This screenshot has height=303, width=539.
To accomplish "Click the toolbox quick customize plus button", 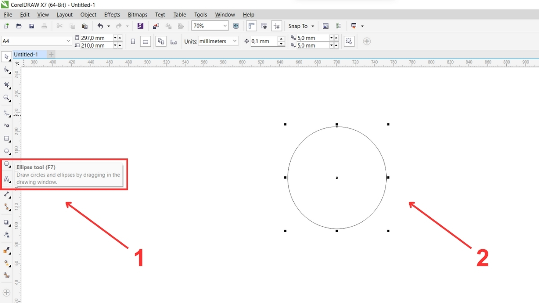I will tap(6, 293).
